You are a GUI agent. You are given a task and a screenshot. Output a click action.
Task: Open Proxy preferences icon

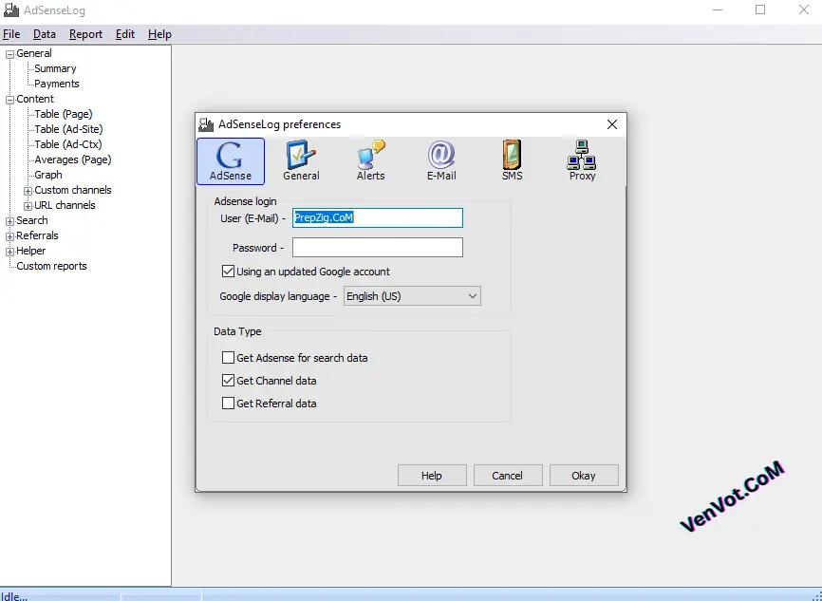pyautogui.click(x=582, y=161)
